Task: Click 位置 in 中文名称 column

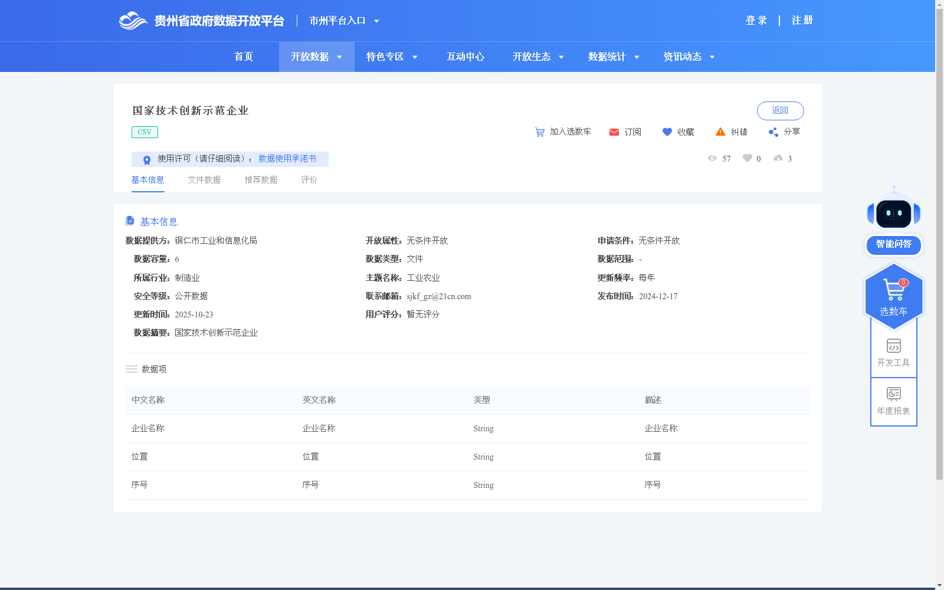Action: pyautogui.click(x=140, y=457)
